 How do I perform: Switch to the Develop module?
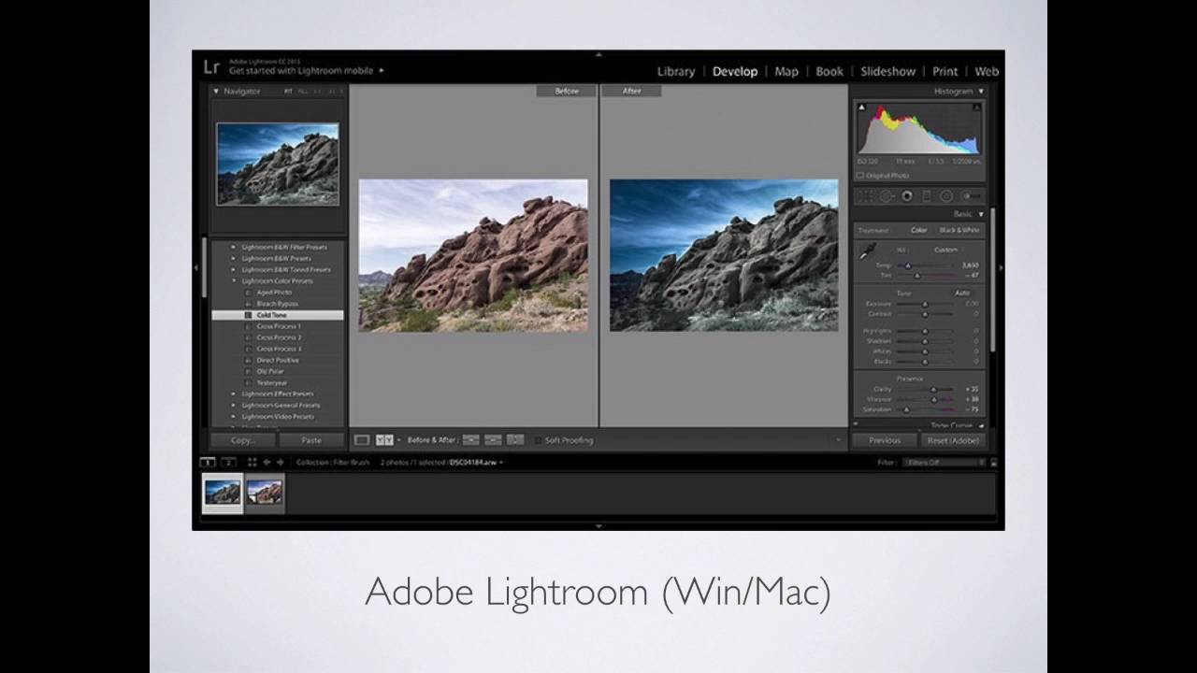tap(735, 71)
